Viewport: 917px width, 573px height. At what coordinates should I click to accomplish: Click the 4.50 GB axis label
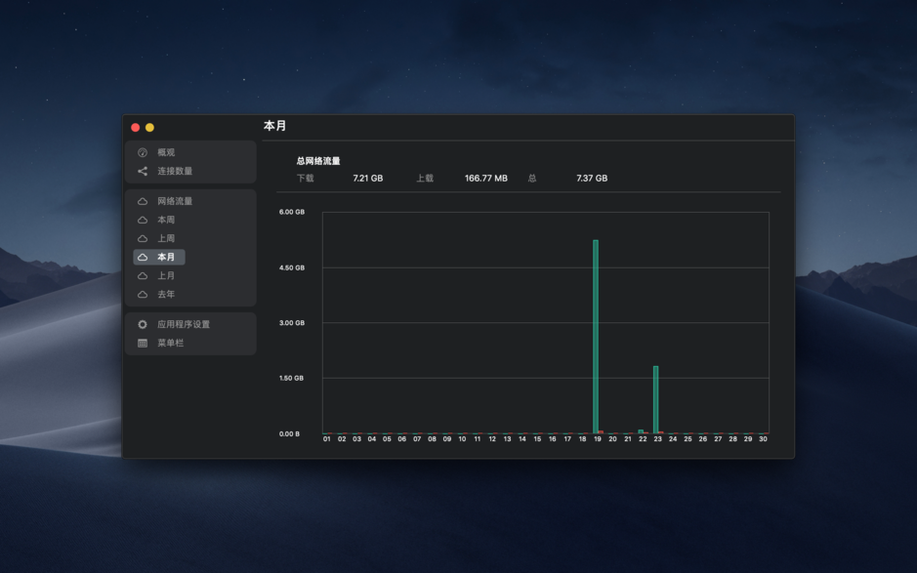pos(292,267)
